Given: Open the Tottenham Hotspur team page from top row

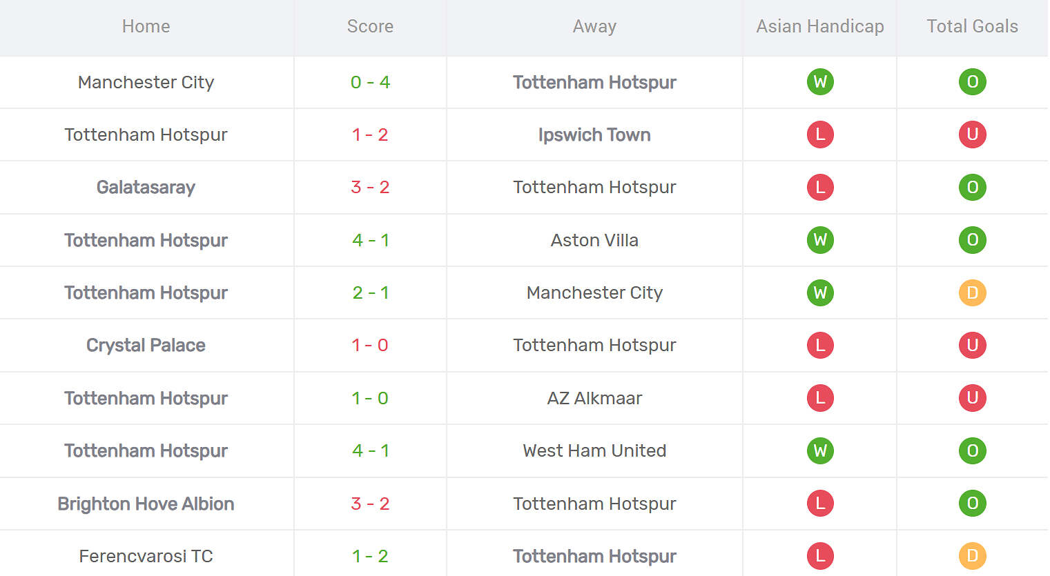Looking at the screenshot, I should (594, 82).
